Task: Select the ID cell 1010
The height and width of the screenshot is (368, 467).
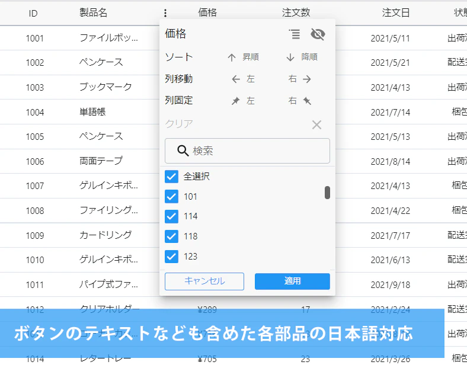Action: [35, 260]
